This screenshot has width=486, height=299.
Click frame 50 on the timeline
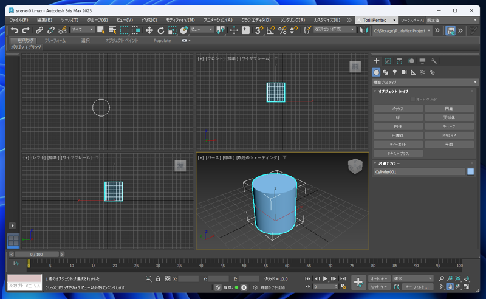coord(244,264)
